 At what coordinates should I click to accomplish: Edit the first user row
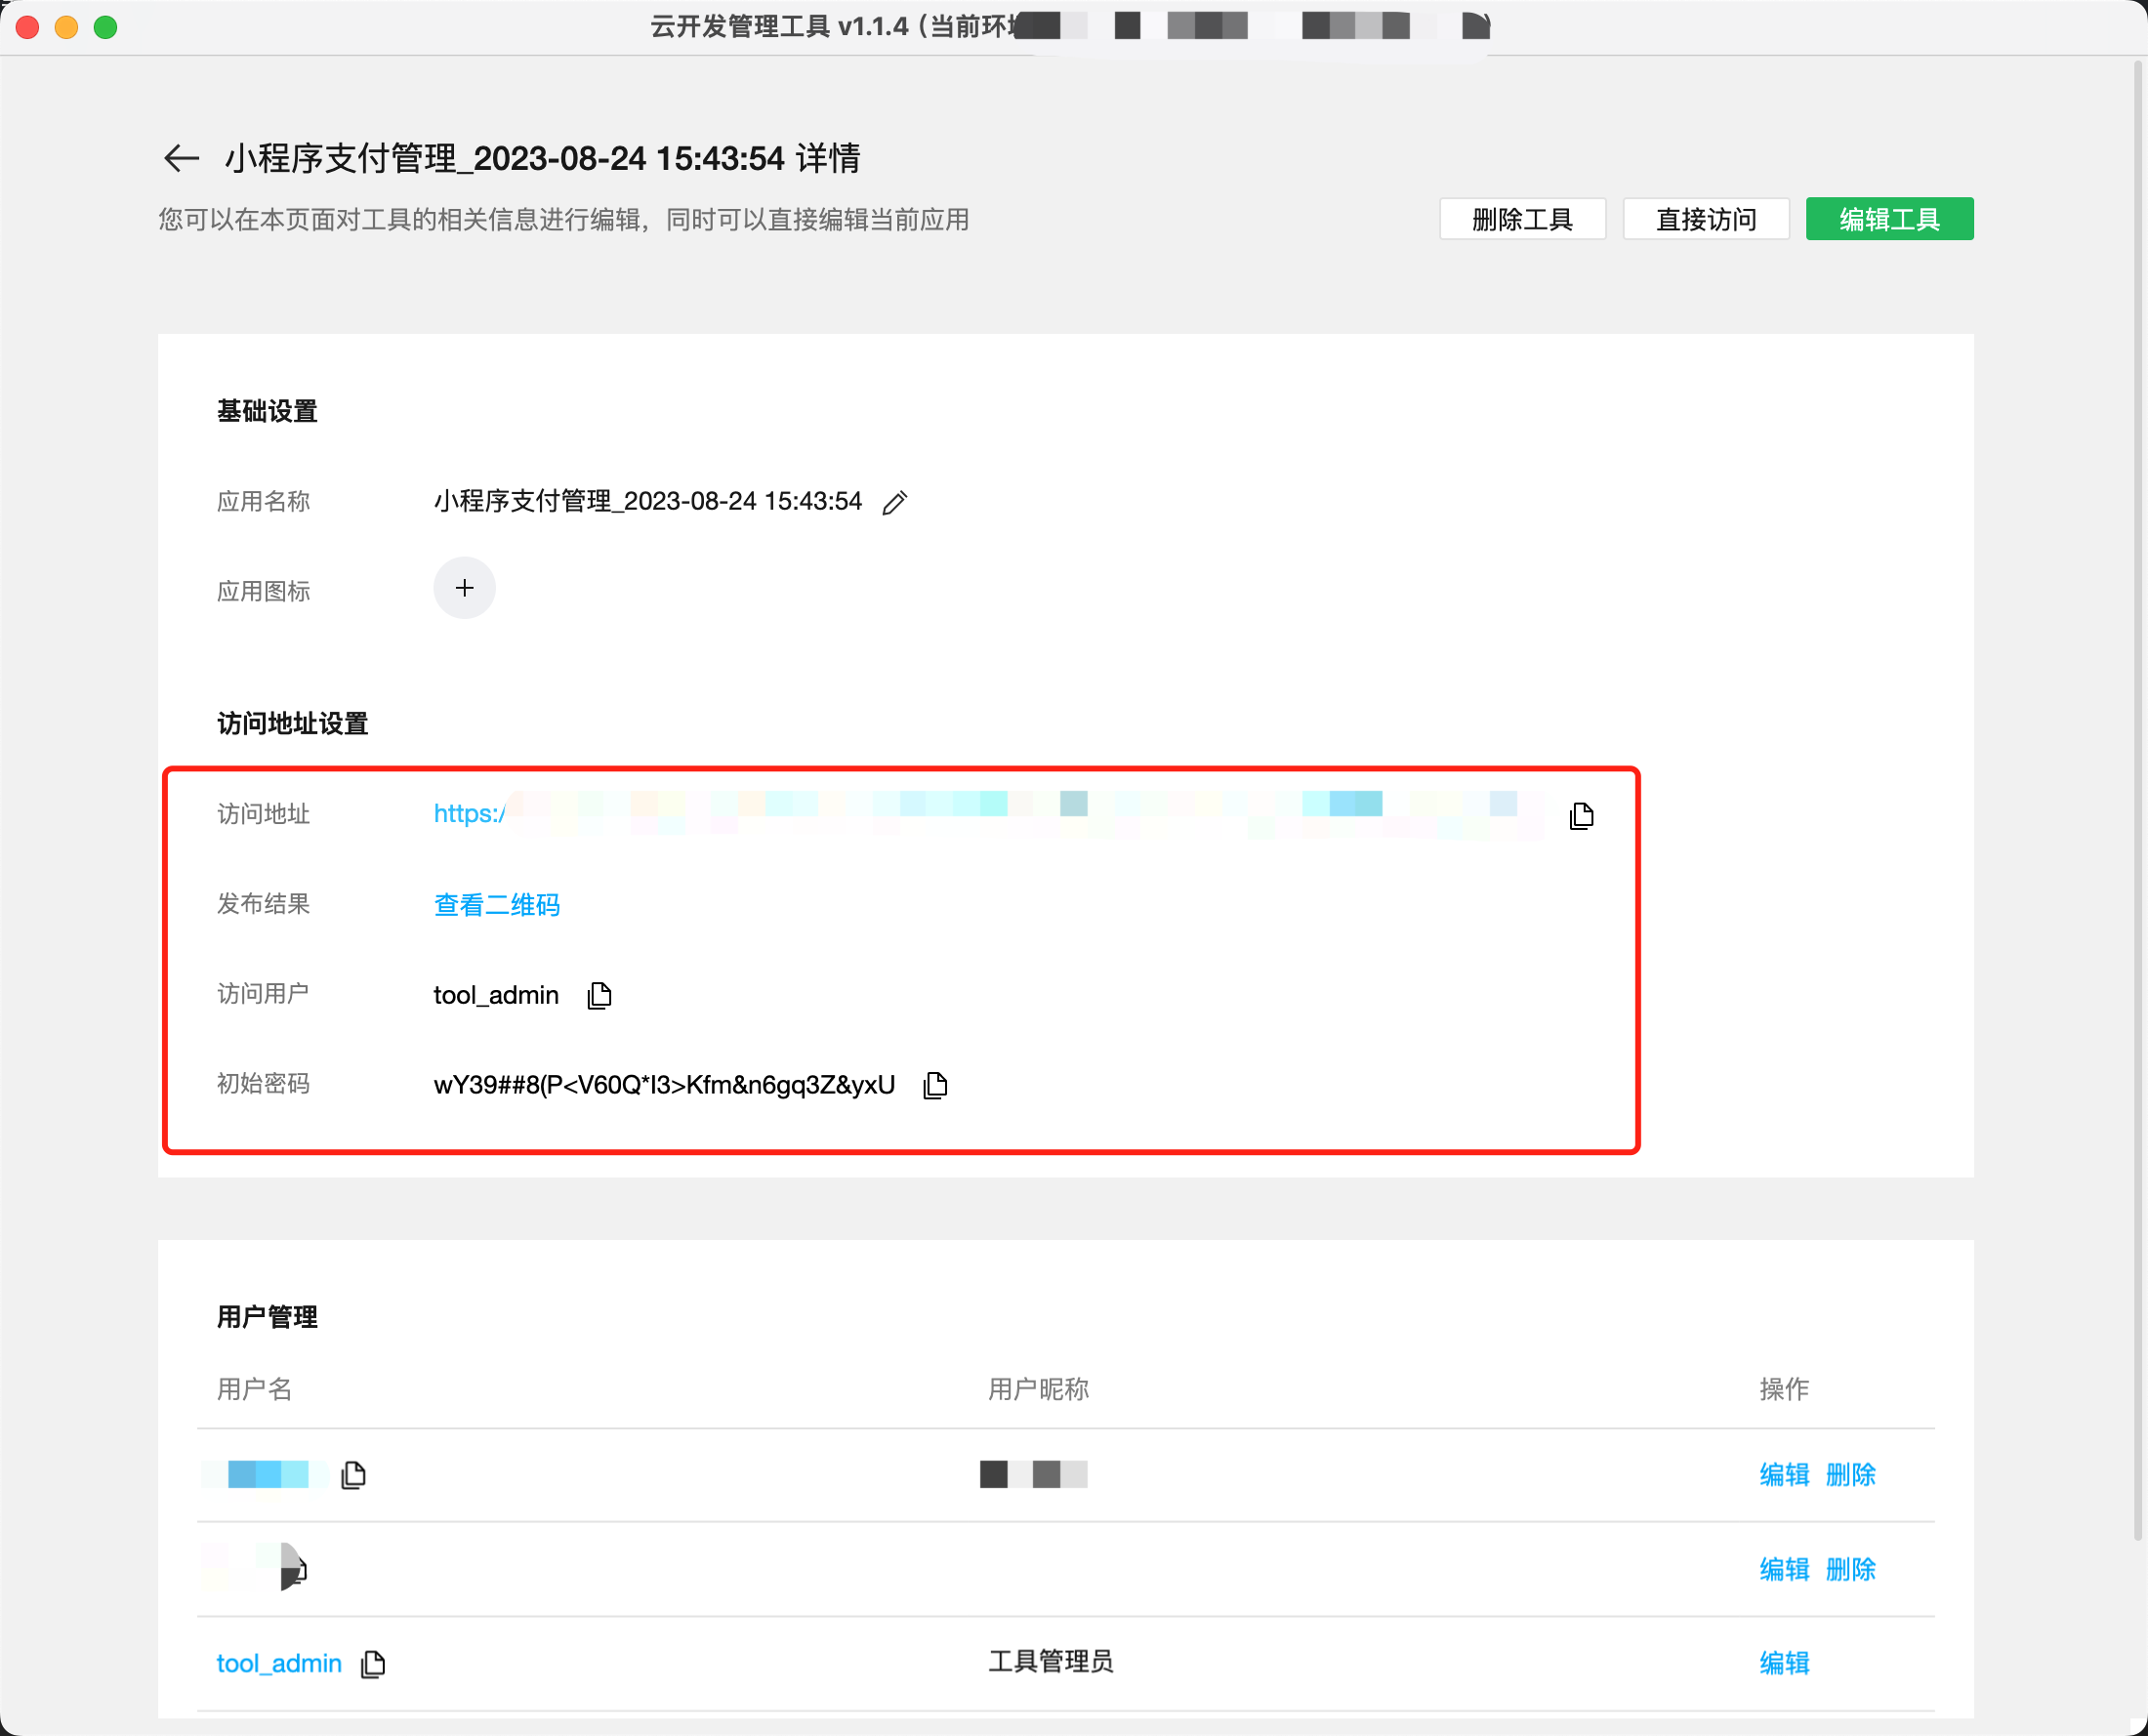tap(1784, 1475)
